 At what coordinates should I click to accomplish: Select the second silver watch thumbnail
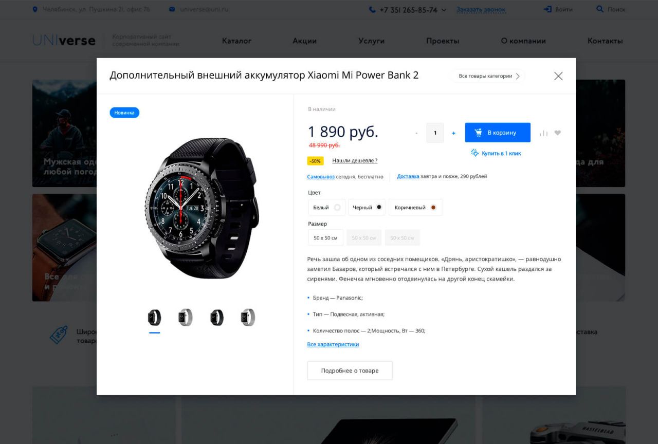(x=248, y=318)
